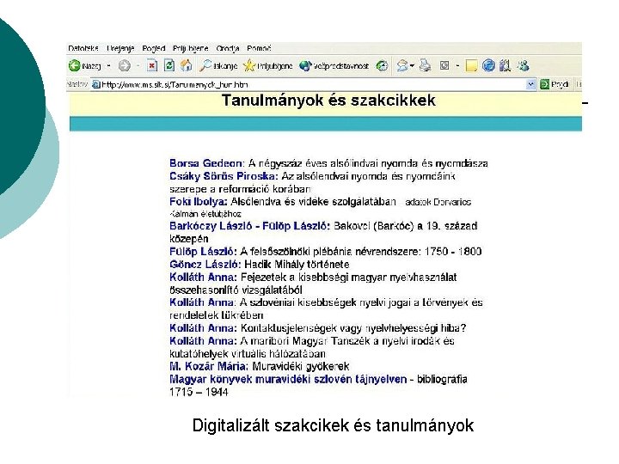Open Kolláth Anna maribori Magyar Tanszék link
This screenshot has height=464, width=619.
[203, 341]
